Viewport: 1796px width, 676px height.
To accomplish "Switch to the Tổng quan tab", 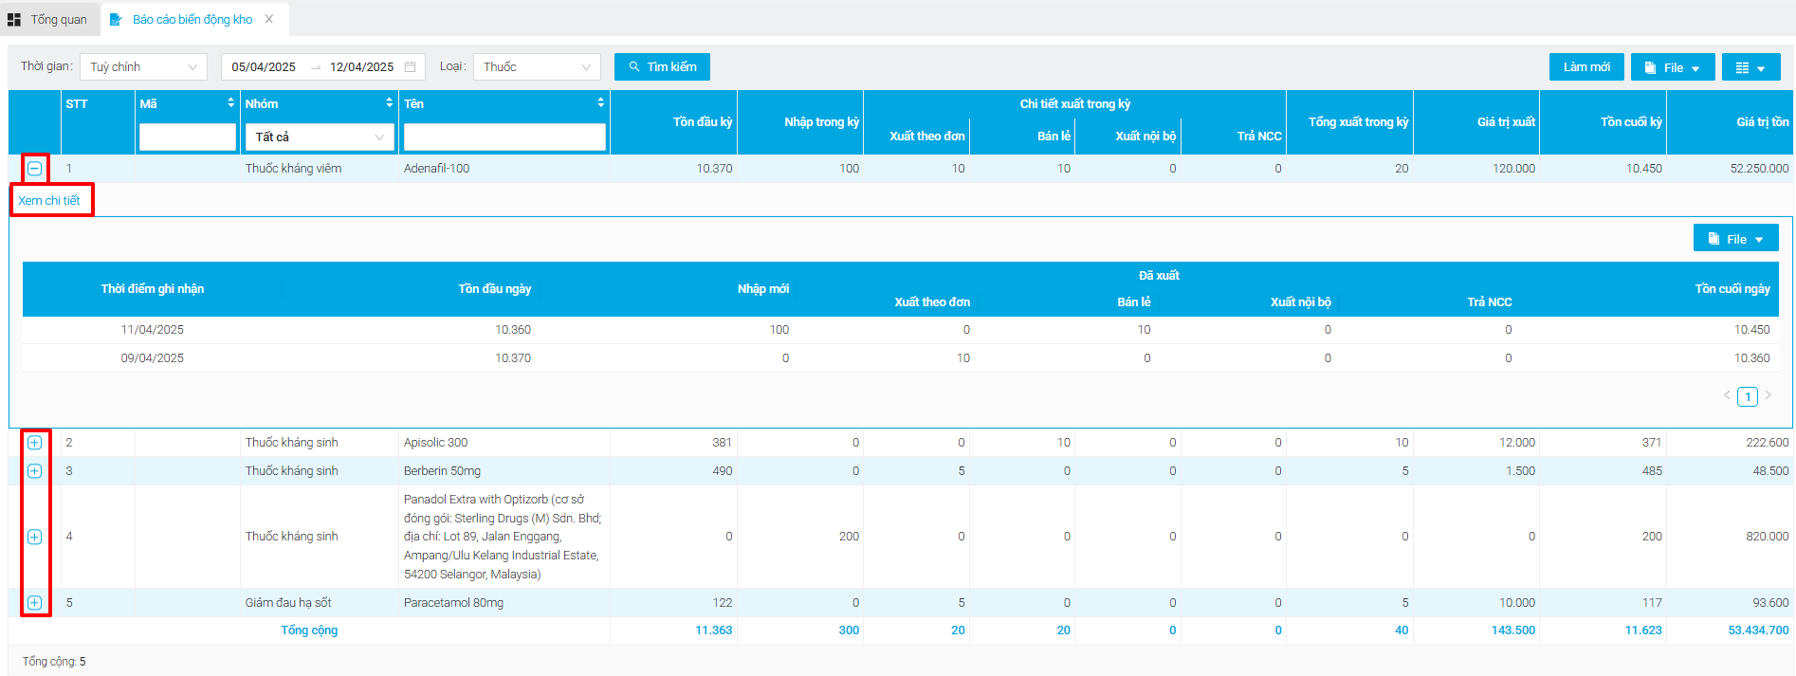I will (x=48, y=20).
